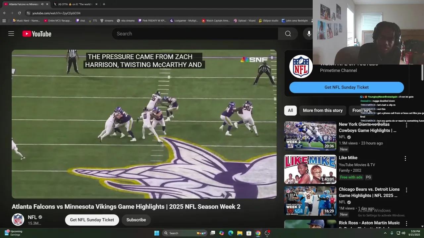Open Upload - Vizard bookmark
This screenshot has width=424, height=238.
244,20
